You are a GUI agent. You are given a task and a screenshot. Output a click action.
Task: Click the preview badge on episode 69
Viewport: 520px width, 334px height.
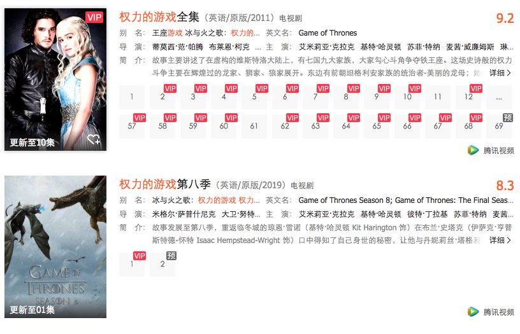pyautogui.click(x=508, y=118)
